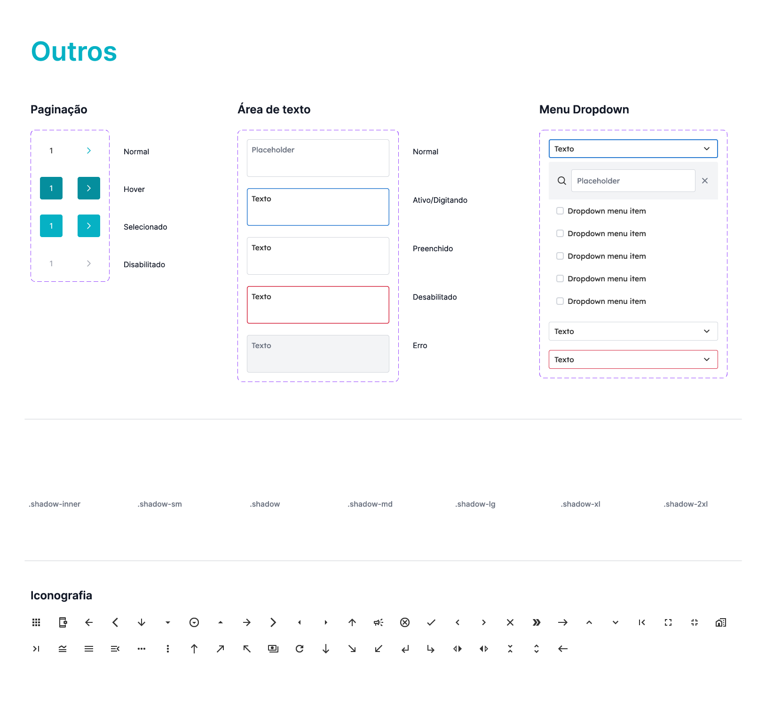This screenshot has height=708, width=766.
Task: Click the checkmark icon in Iconografia
Action: 431,622
